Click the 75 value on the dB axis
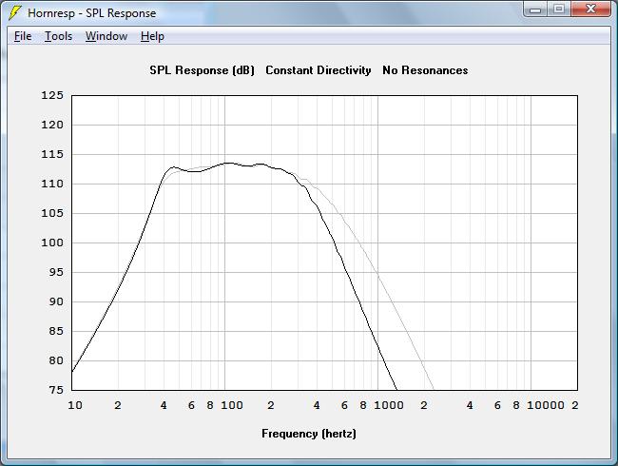This screenshot has height=466, width=618. click(56, 390)
